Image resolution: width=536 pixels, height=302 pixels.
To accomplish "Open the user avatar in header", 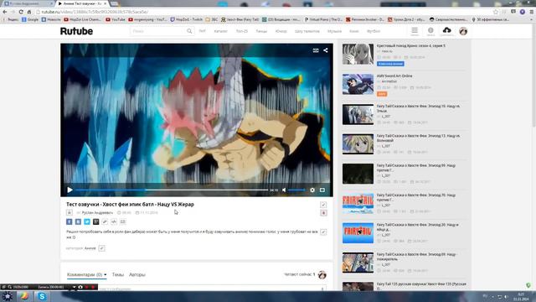I will point(463,31).
